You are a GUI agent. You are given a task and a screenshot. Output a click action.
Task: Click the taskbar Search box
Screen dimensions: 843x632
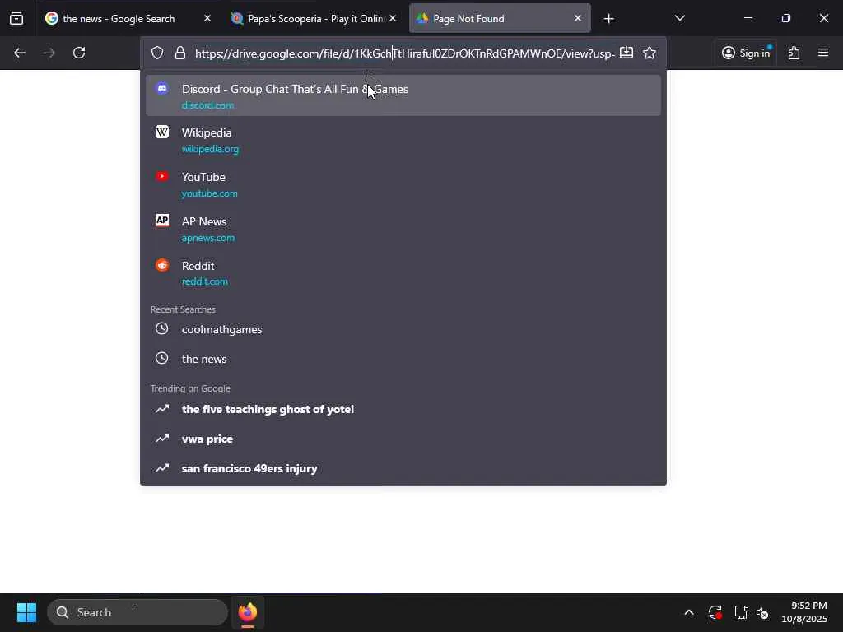pyautogui.click(x=137, y=612)
